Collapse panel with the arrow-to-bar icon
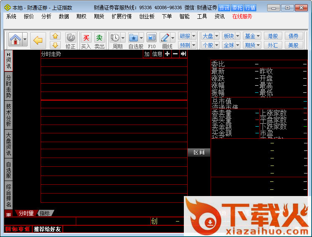This screenshot has height=237, width=312. point(183,54)
